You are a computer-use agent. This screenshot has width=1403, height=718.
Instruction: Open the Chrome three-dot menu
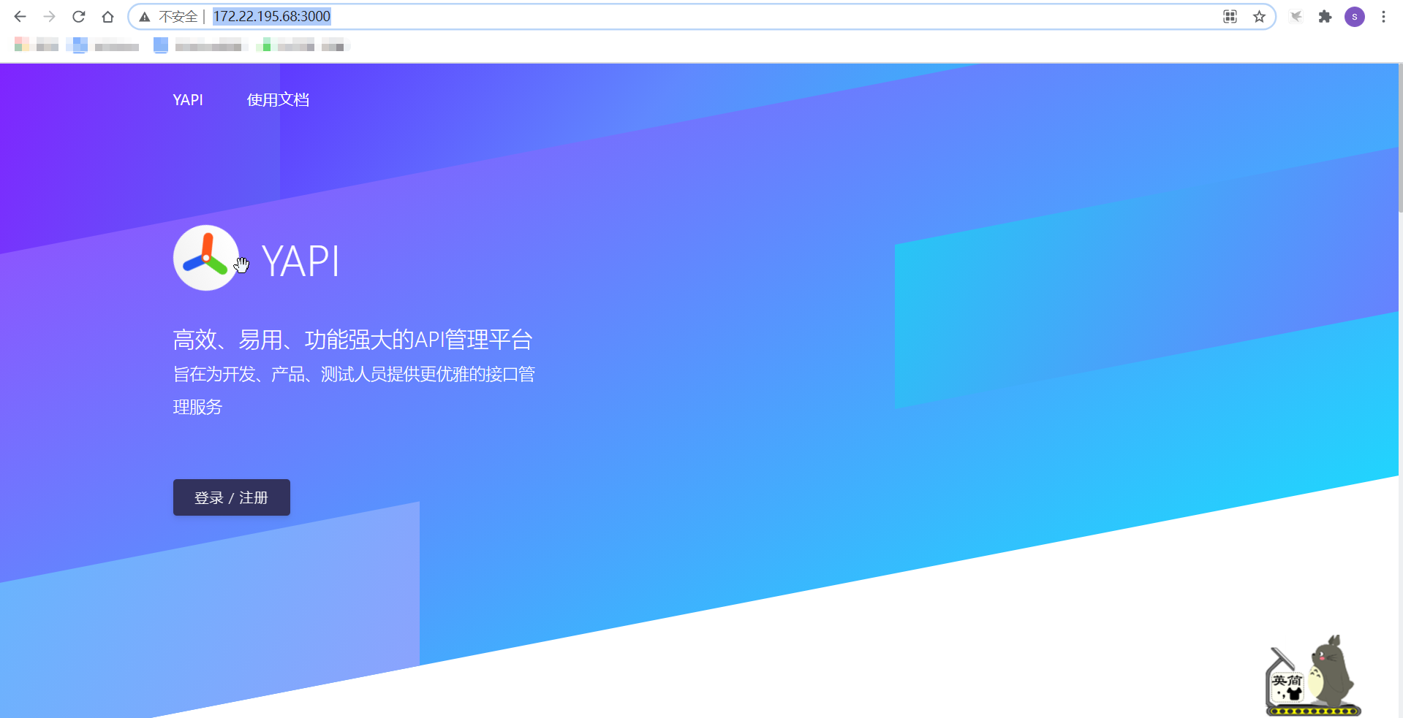1383,17
